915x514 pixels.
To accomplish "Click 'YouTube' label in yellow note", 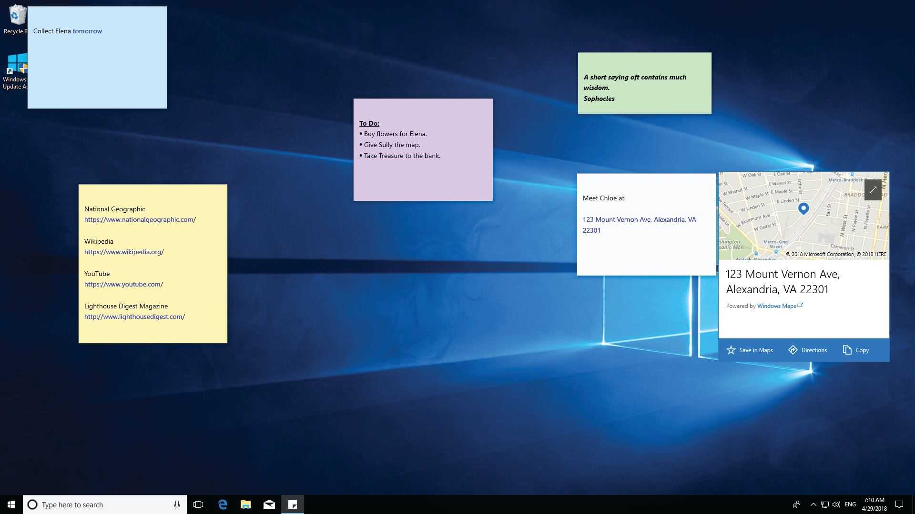I will coord(97,274).
